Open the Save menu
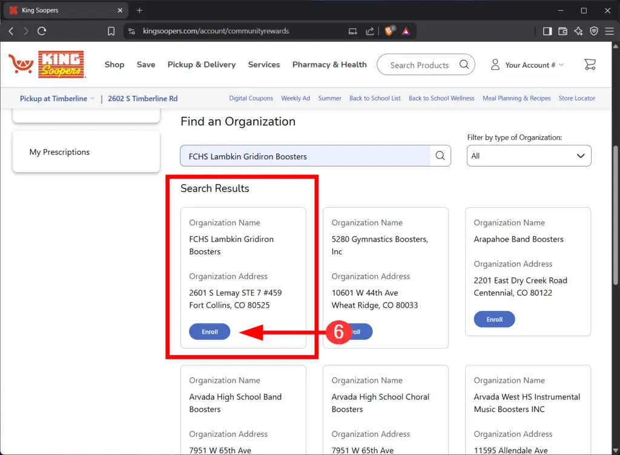The height and width of the screenshot is (455, 620). [x=146, y=64]
